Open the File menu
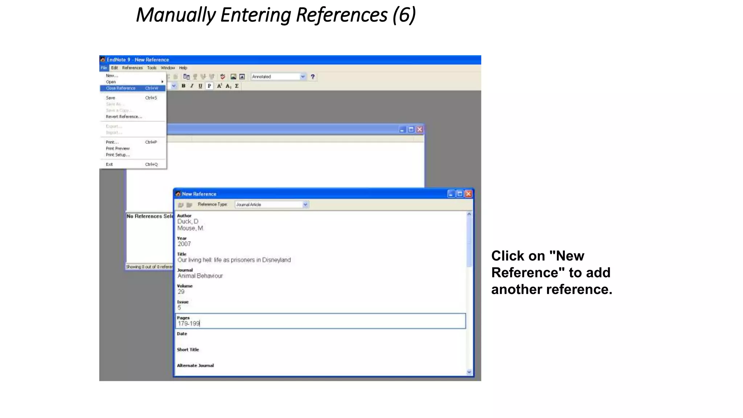 click(x=104, y=68)
